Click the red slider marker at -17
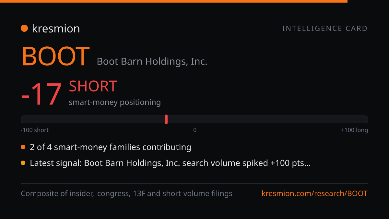 166,119
